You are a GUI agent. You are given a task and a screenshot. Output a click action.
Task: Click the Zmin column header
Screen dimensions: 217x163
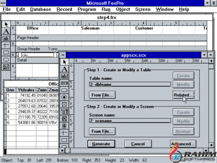click(x=42, y=90)
